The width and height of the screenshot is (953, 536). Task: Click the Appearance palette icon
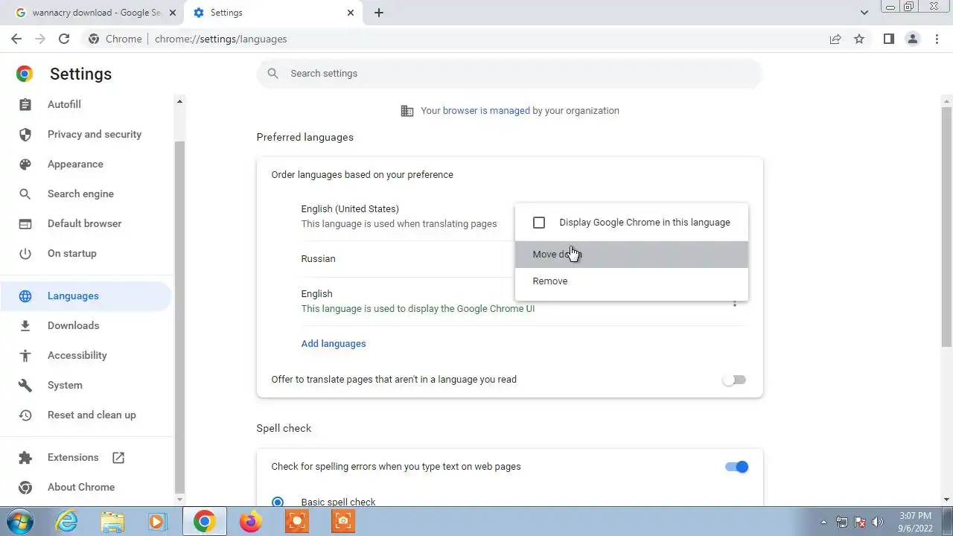[x=25, y=165]
